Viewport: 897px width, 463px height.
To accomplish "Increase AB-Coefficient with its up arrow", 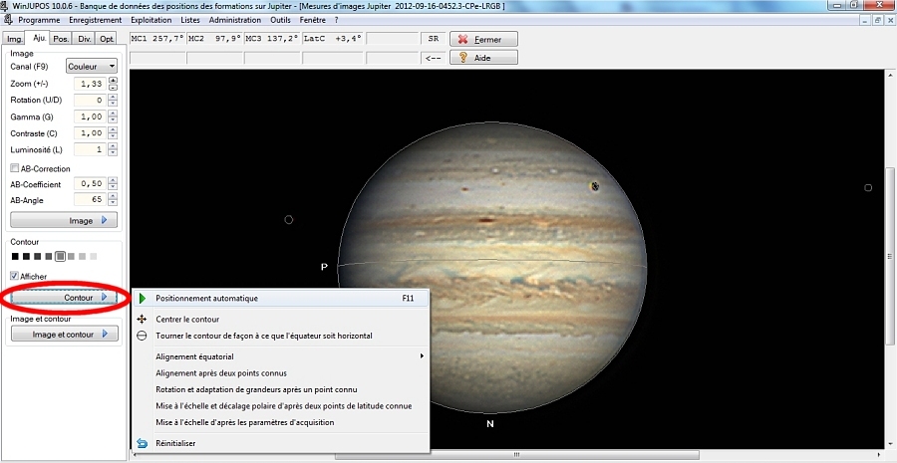I will click(113, 180).
